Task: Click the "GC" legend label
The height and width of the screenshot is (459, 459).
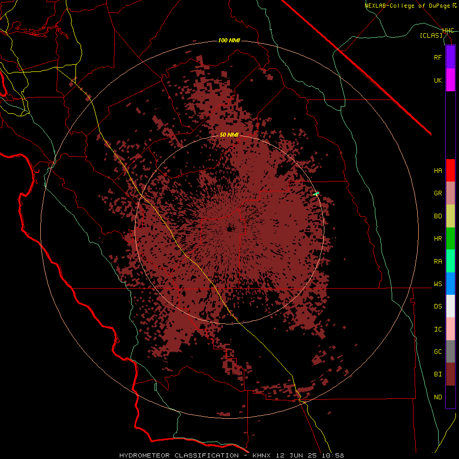Action: coord(438,352)
